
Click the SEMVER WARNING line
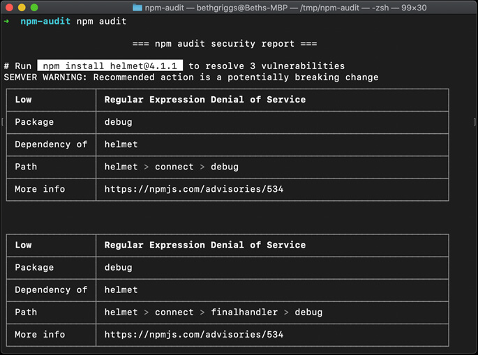pyautogui.click(x=191, y=77)
